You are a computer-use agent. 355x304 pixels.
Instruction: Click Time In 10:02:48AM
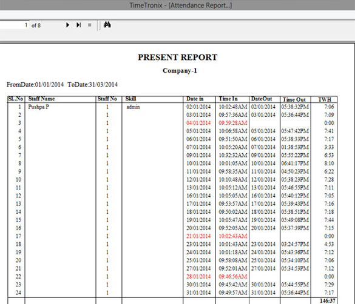tap(233, 107)
